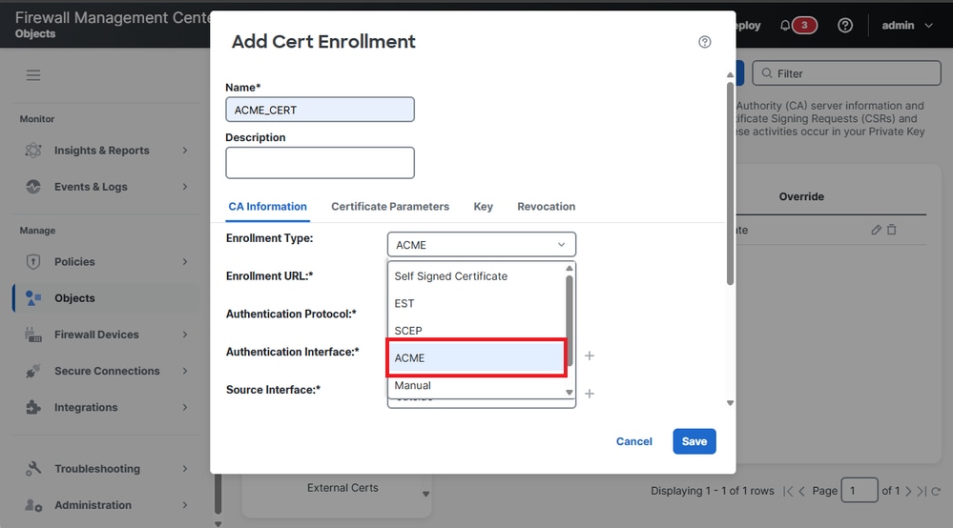The height and width of the screenshot is (528, 953).
Task: Click plus icon next to Source Interface
Action: pos(590,394)
